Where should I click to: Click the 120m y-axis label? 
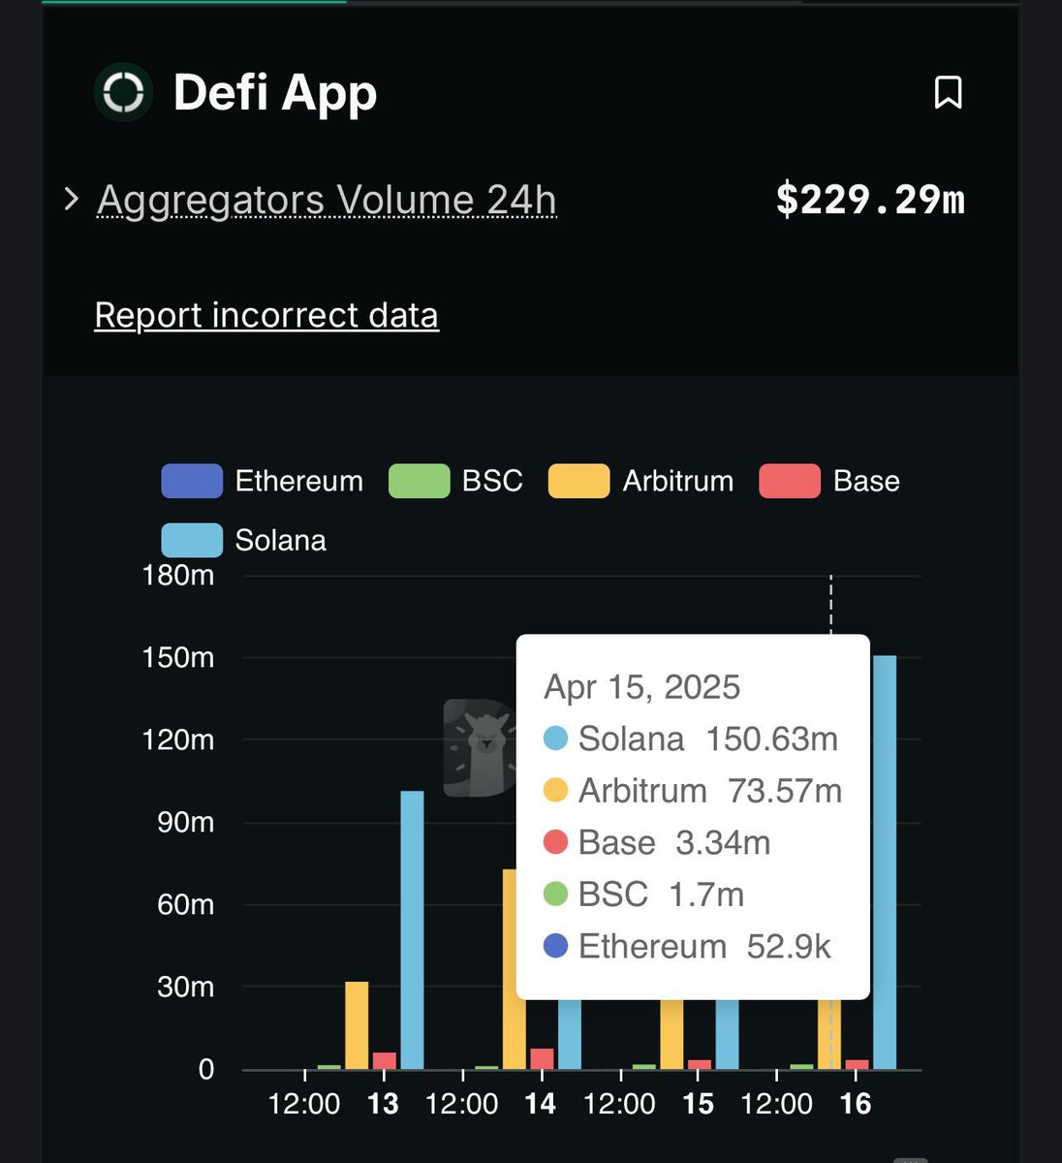178,740
